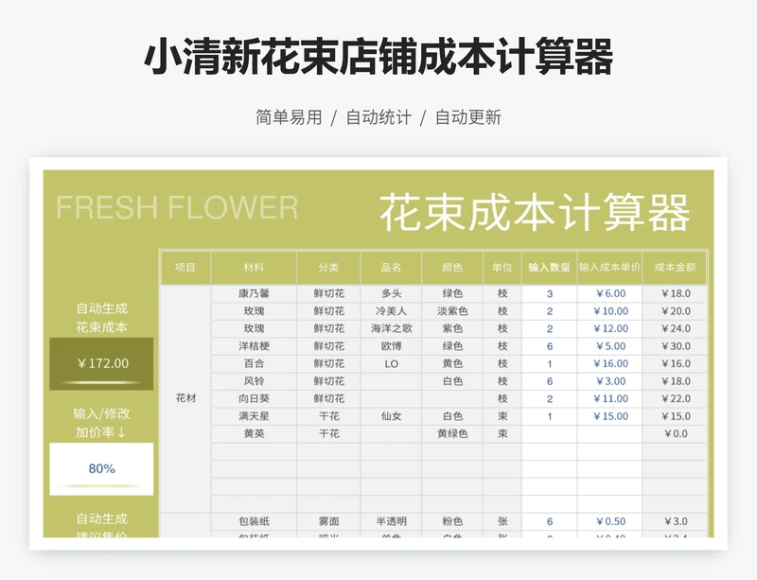Click the 黄绿色 color cell
This screenshot has height=580, width=757.
click(452, 433)
